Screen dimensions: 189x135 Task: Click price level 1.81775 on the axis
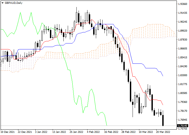(x=183, y=84)
